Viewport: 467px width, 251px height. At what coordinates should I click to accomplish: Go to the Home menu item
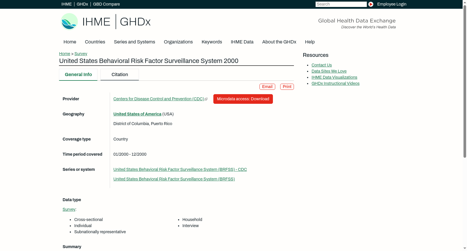[x=70, y=42]
